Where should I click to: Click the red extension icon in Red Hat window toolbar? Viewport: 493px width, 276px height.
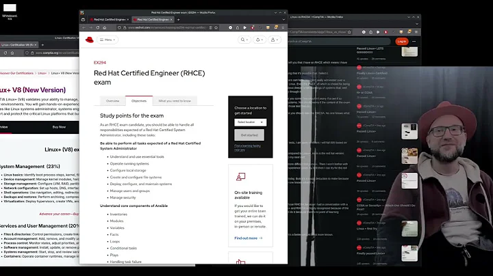(253, 27)
